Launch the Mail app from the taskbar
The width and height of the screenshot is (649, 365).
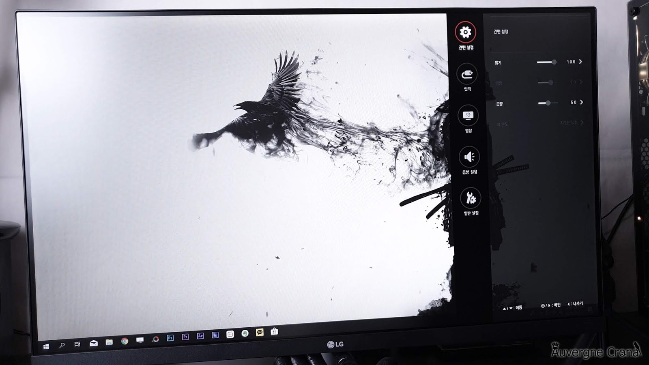coord(94,343)
